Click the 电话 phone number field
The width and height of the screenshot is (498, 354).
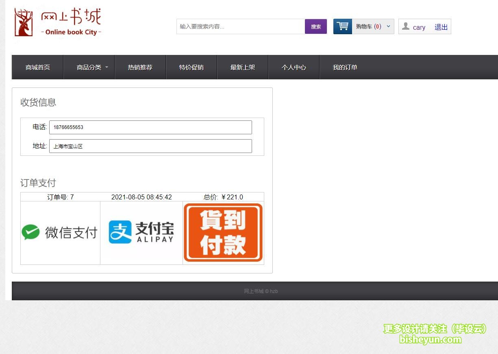point(150,127)
